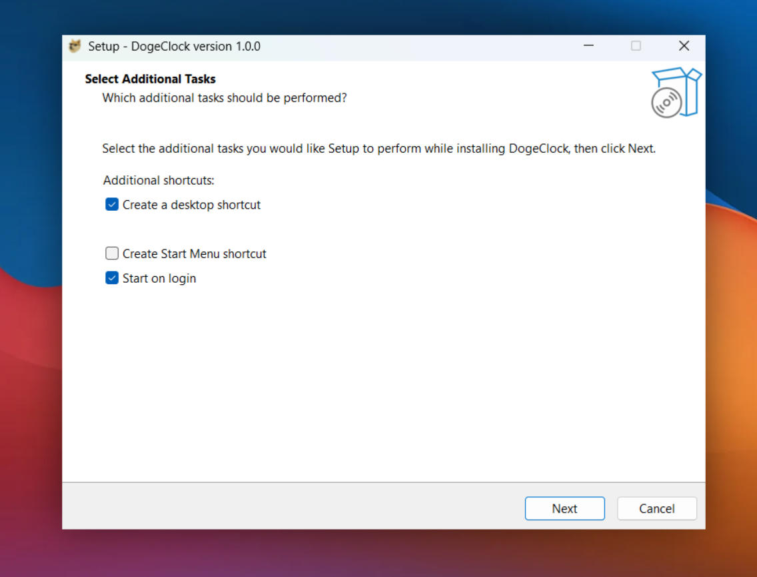Click the "Which additional tasks should be performed?" subtitle

224,97
